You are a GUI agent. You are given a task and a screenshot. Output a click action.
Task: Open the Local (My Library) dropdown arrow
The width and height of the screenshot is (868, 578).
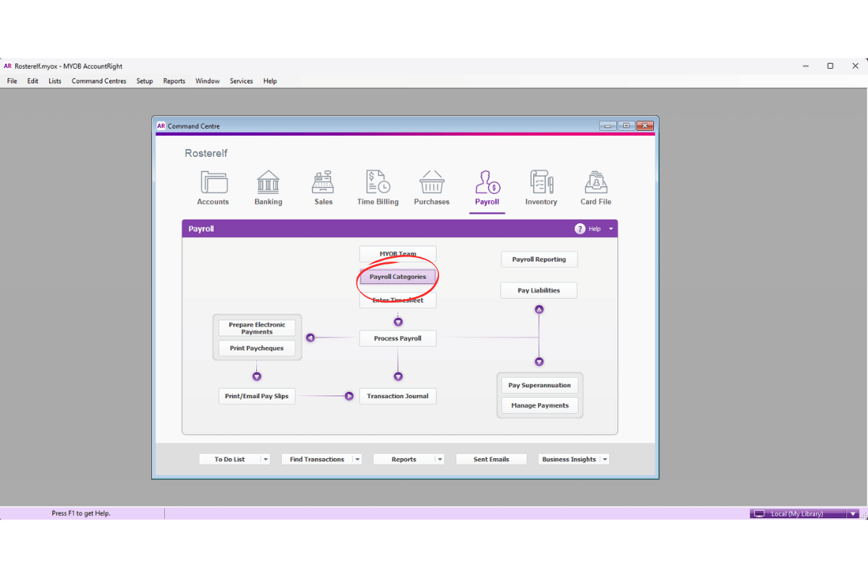click(x=853, y=514)
